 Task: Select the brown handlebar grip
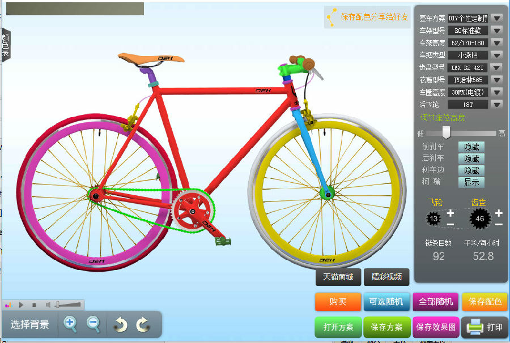[309, 64]
